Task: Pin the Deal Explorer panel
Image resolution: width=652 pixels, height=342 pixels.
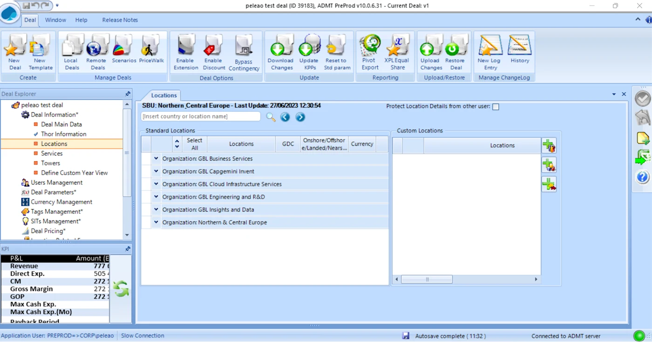Action: (128, 94)
